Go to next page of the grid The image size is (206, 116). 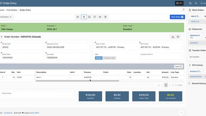click(169, 85)
